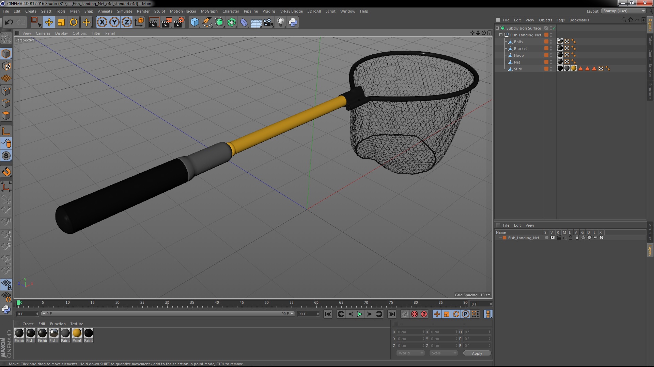This screenshot has height=367, width=654.
Task: Add a Camera object from toolbar
Action: tap(268, 22)
